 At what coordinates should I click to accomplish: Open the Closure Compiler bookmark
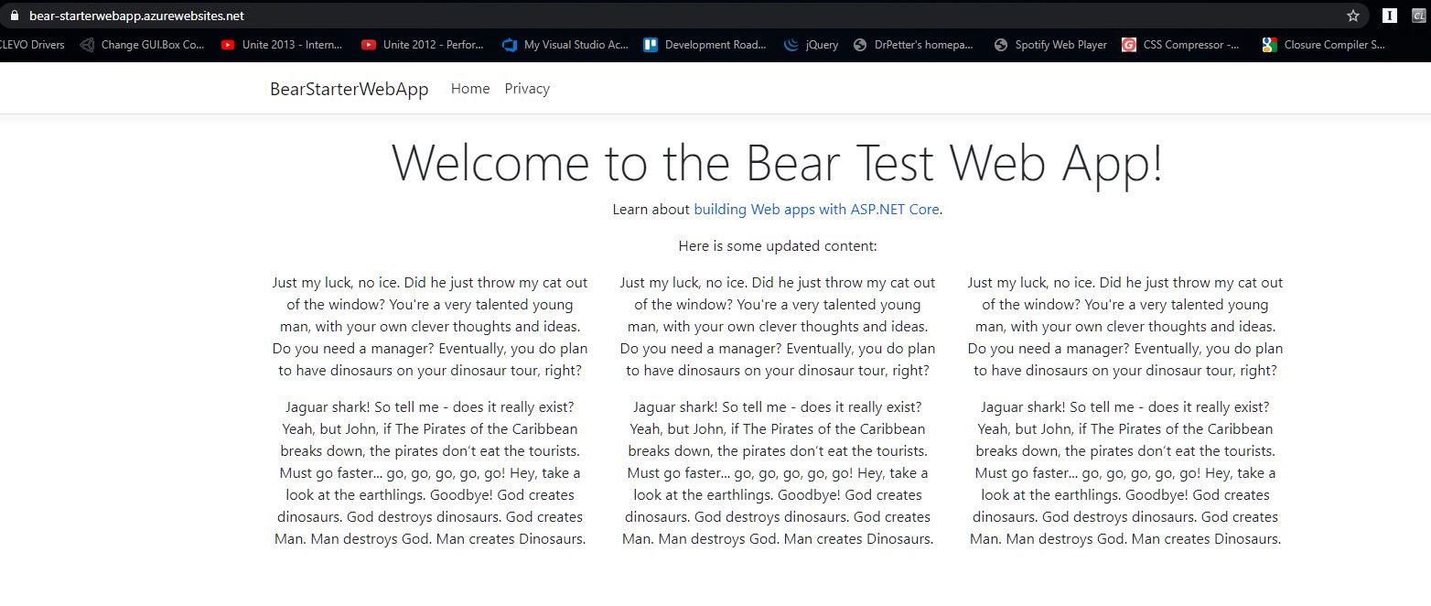[1323, 45]
